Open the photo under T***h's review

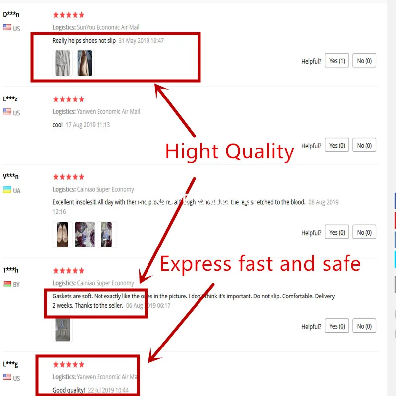click(63, 330)
